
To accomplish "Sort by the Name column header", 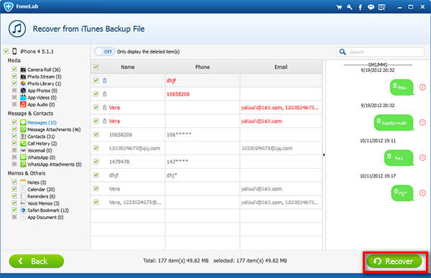I will (x=128, y=67).
